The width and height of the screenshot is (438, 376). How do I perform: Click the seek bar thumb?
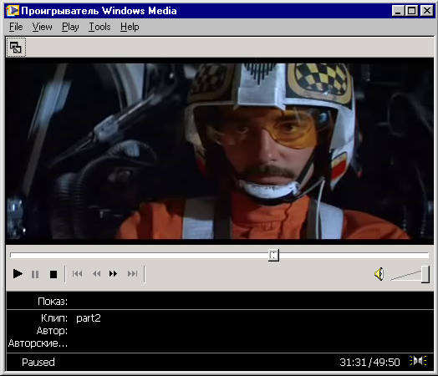[x=274, y=256]
